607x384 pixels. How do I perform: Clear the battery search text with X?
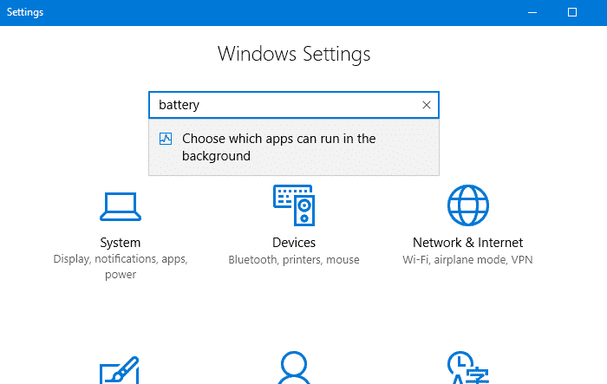427,105
